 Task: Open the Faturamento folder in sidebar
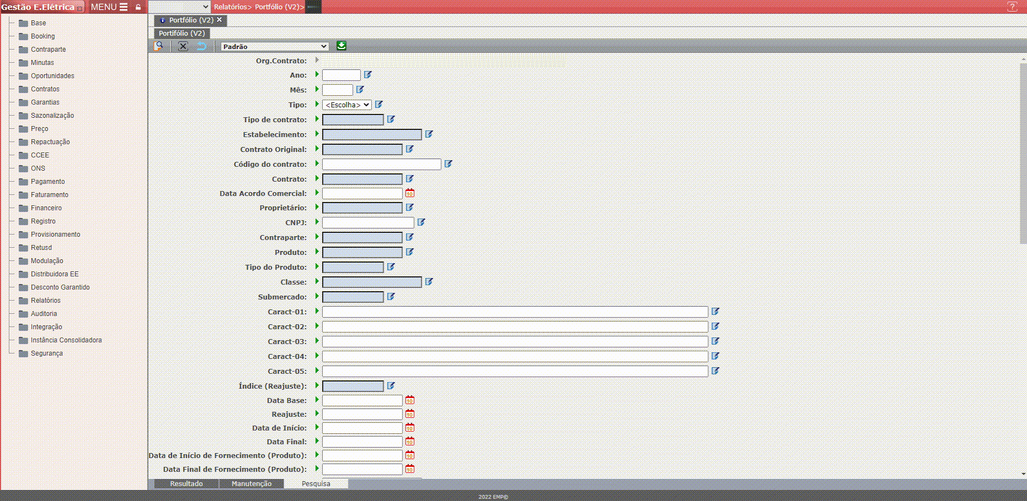pos(49,195)
